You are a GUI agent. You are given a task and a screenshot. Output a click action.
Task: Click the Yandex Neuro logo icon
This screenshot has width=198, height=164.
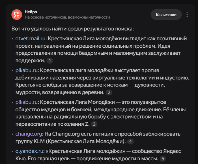click(x=17, y=15)
